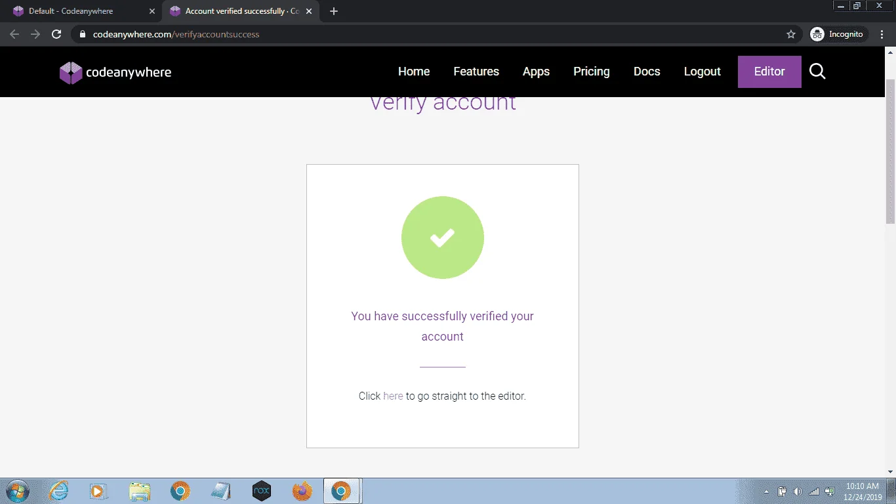Click the network signal tray icon
This screenshot has width=896, height=504.
point(814,492)
